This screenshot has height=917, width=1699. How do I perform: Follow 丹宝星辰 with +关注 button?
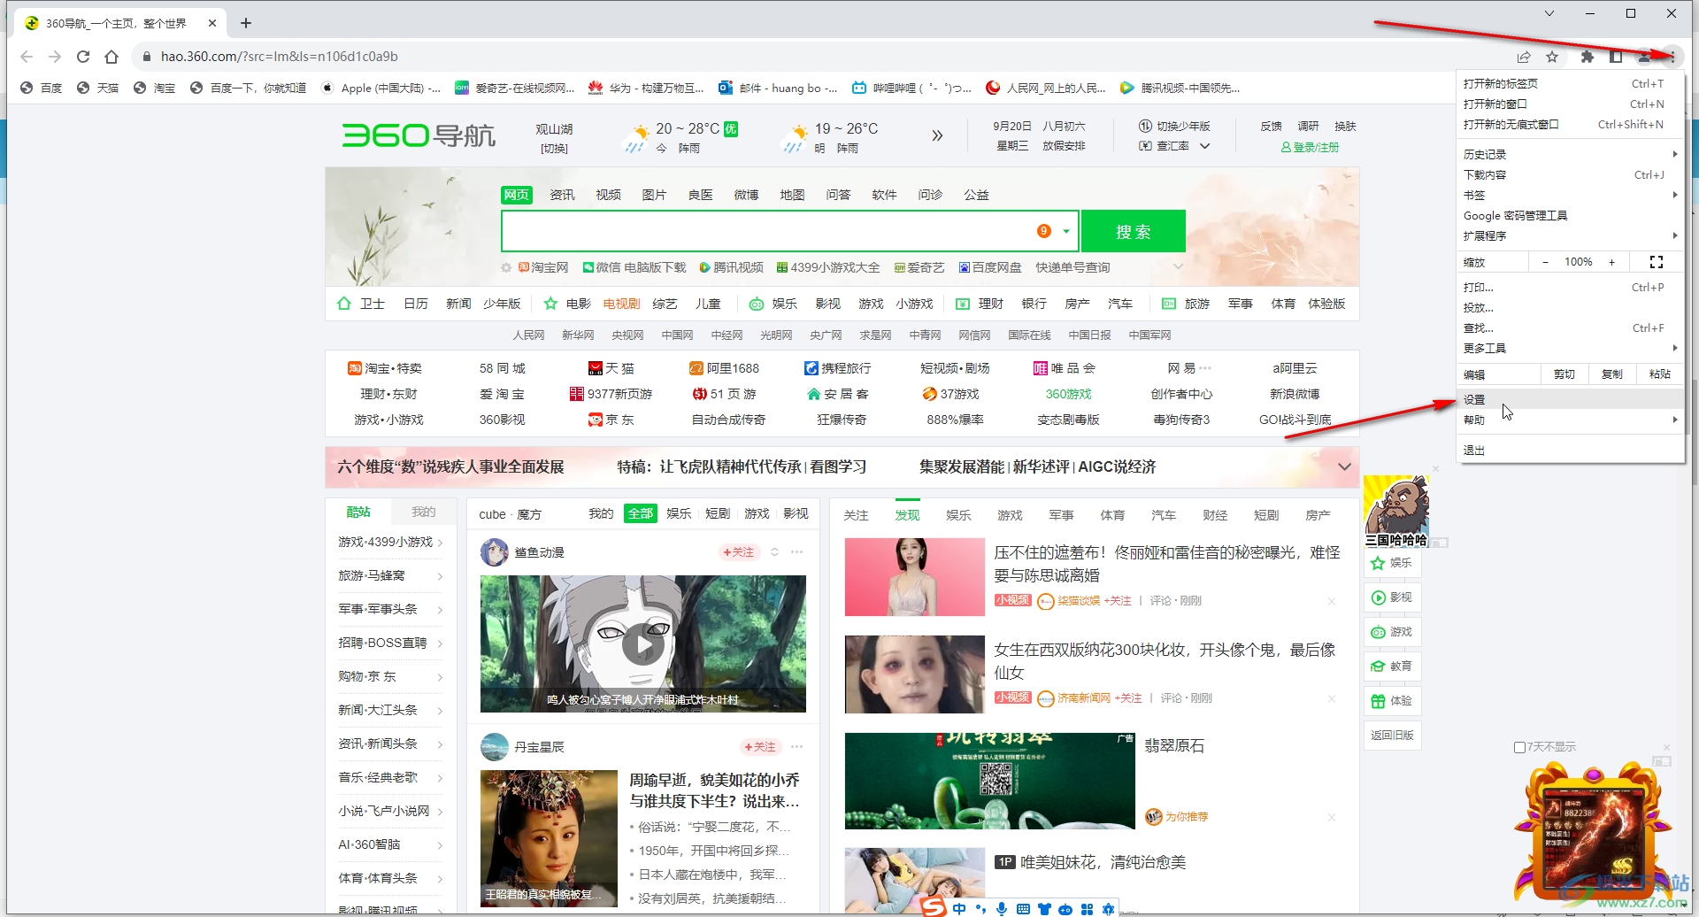coord(760,747)
